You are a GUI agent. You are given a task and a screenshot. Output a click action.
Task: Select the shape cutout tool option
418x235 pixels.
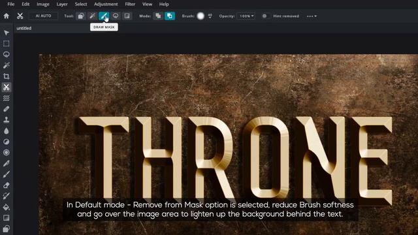point(81,16)
